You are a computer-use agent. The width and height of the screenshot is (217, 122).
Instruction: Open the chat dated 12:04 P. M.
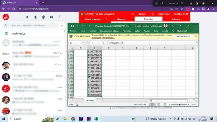pos(33,55)
